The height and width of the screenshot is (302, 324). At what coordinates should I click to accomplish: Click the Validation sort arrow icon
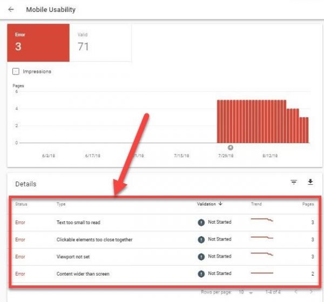point(220,204)
